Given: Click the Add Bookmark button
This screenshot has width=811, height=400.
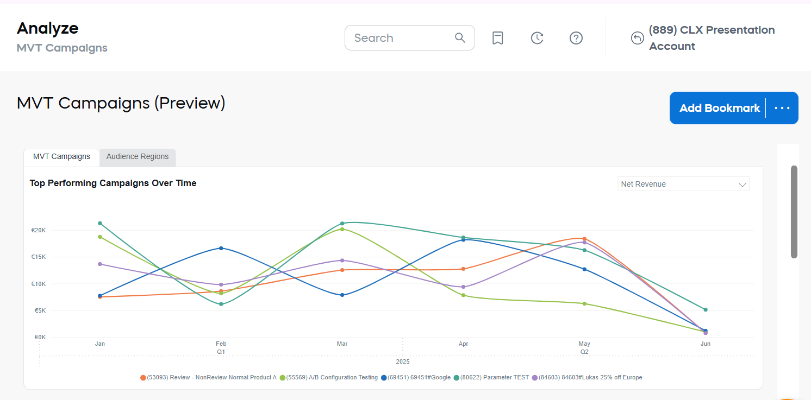Looking at the screenshot, I should (x=719, y=108).
